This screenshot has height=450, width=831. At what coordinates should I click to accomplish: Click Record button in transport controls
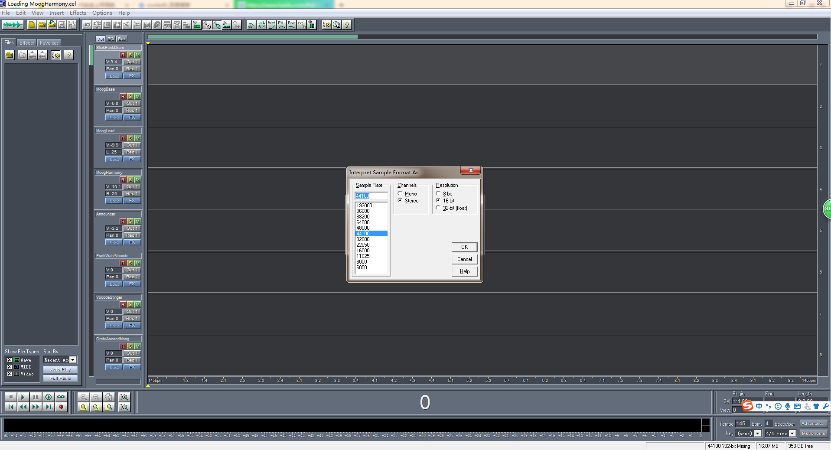(x=61, y=407)
